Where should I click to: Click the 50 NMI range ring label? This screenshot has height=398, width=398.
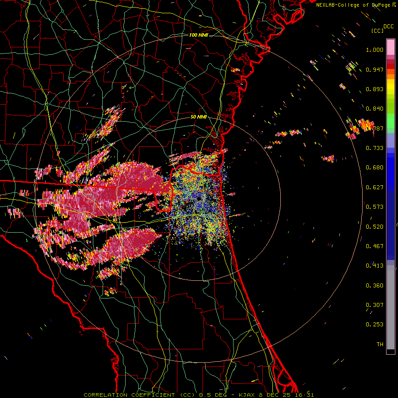pyautogui.click(x=199, y=117)
